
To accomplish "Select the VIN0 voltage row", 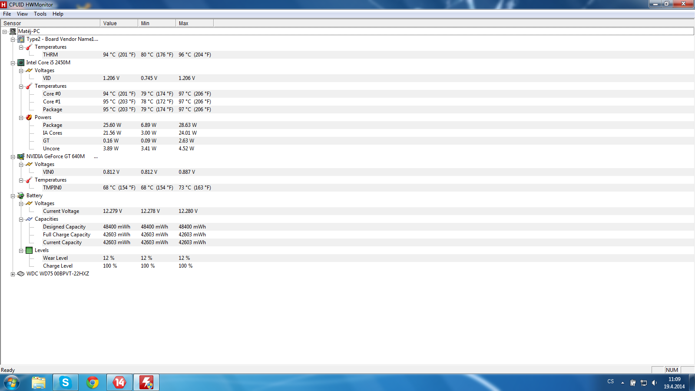I will tap(347, 172).
